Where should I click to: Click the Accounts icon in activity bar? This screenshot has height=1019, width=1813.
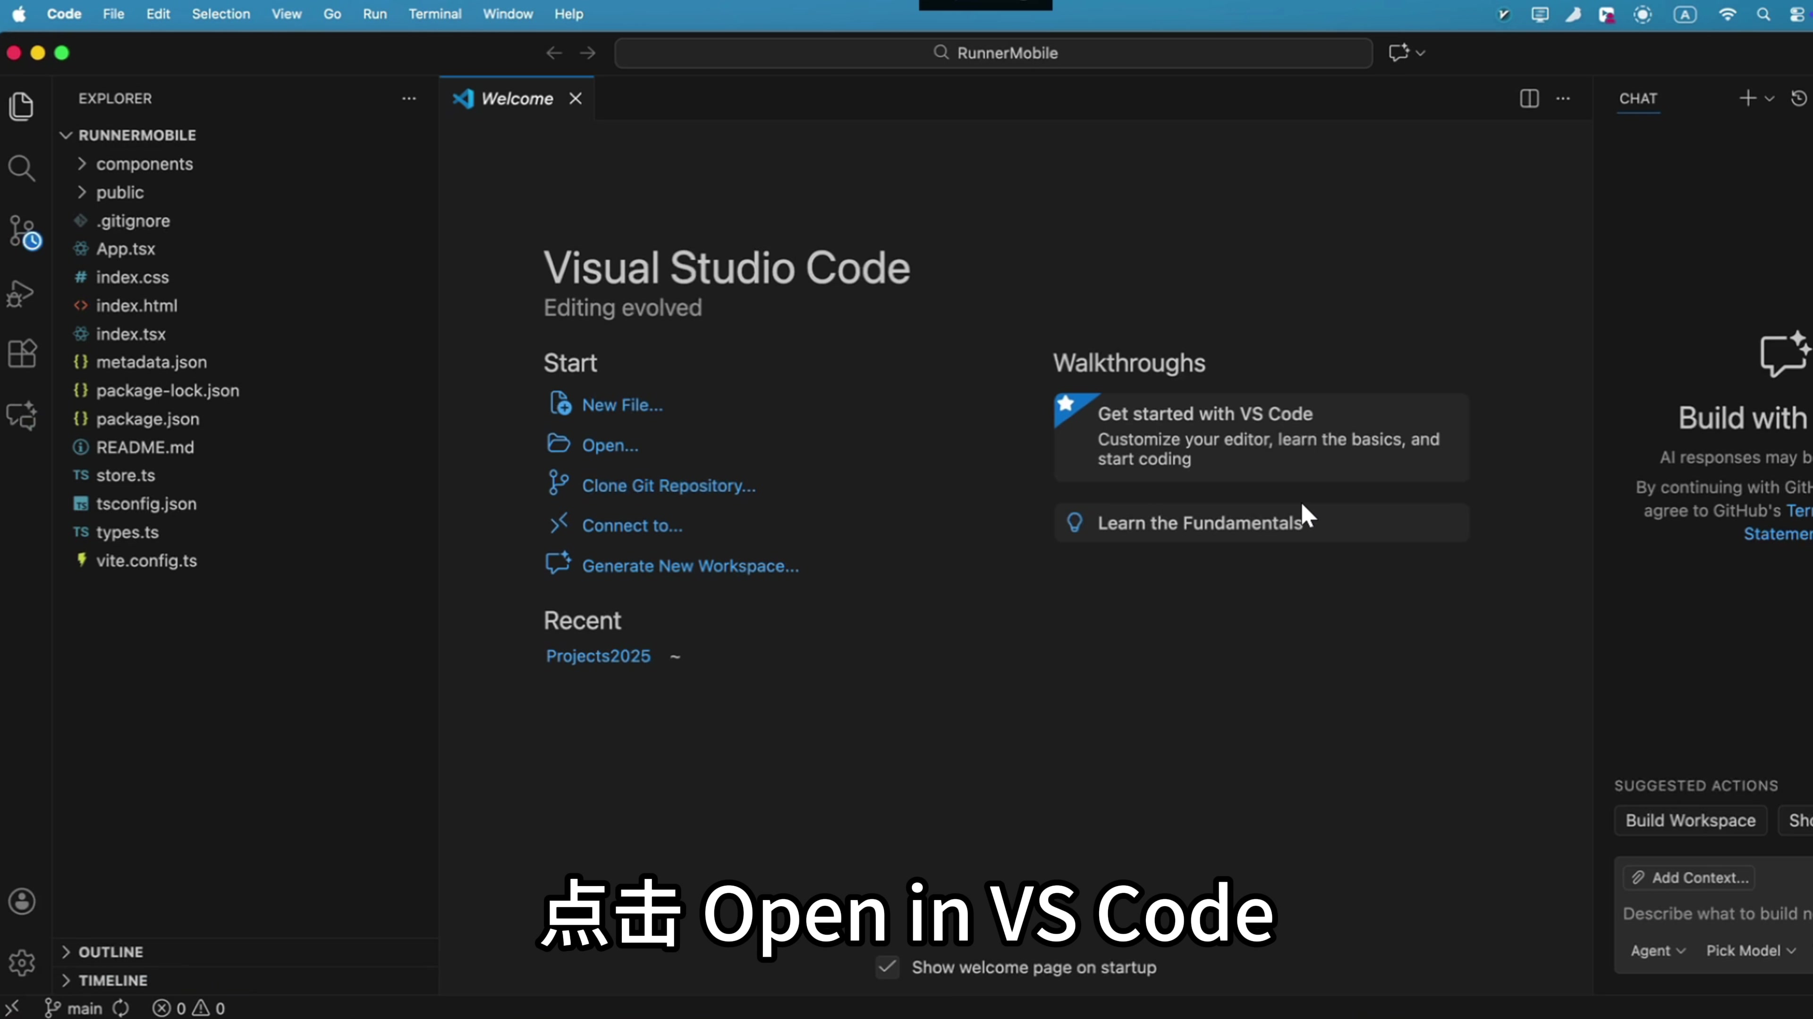22,902
